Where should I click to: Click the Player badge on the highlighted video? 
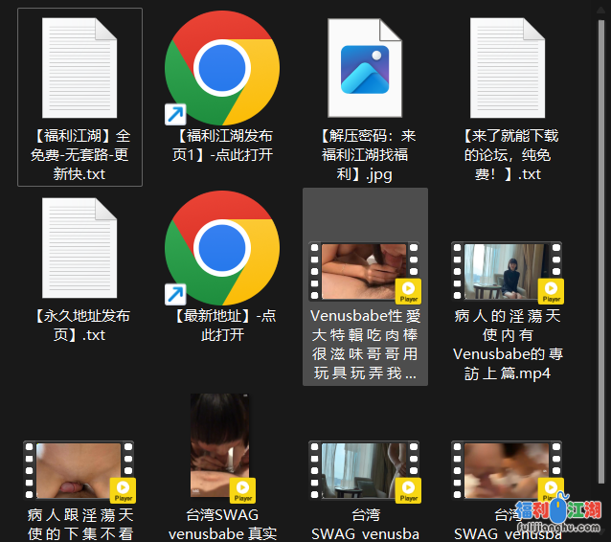point(409,291)
